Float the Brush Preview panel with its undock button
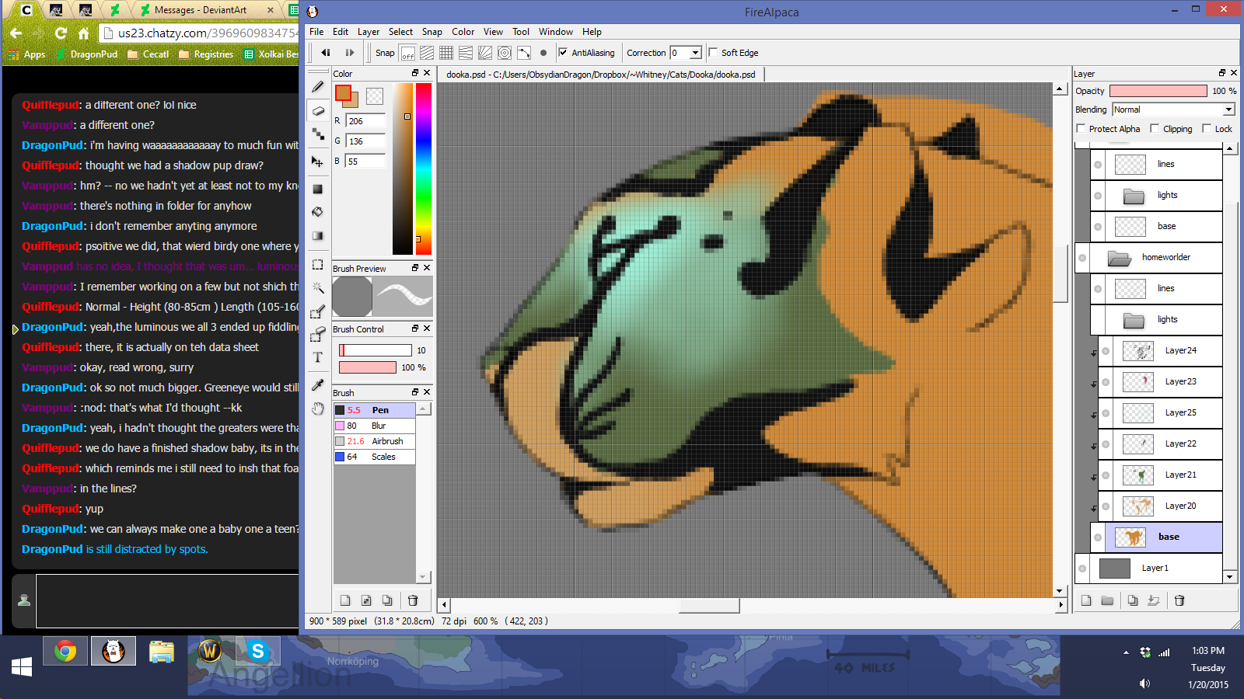 pos(415,268)
